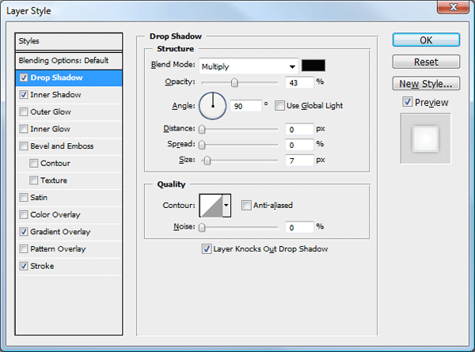Click the OK button

(426, 40)
